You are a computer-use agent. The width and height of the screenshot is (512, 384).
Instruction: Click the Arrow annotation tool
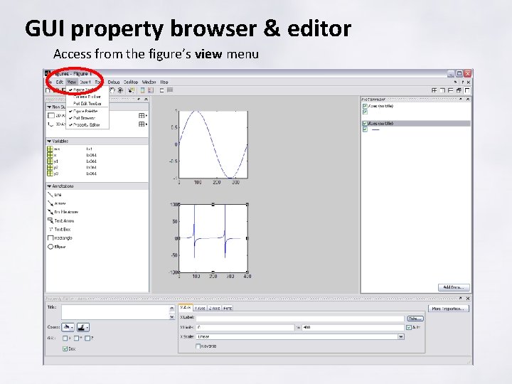point(56,203)
